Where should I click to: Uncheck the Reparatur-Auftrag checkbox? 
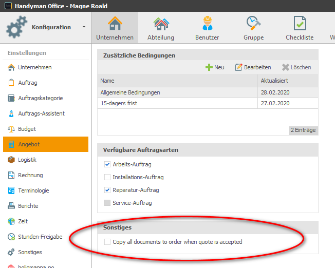click(107, 190)
